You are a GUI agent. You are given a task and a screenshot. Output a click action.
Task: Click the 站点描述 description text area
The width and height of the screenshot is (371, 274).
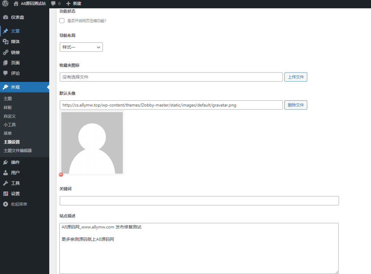coord(199,246)
